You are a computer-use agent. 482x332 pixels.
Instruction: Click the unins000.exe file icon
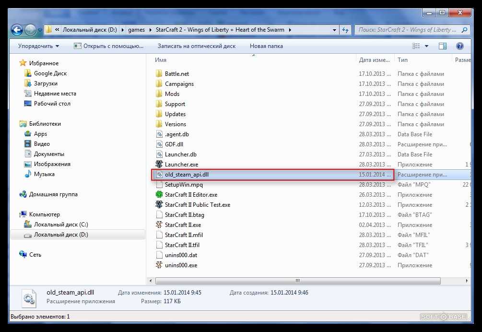coord(159,265)
